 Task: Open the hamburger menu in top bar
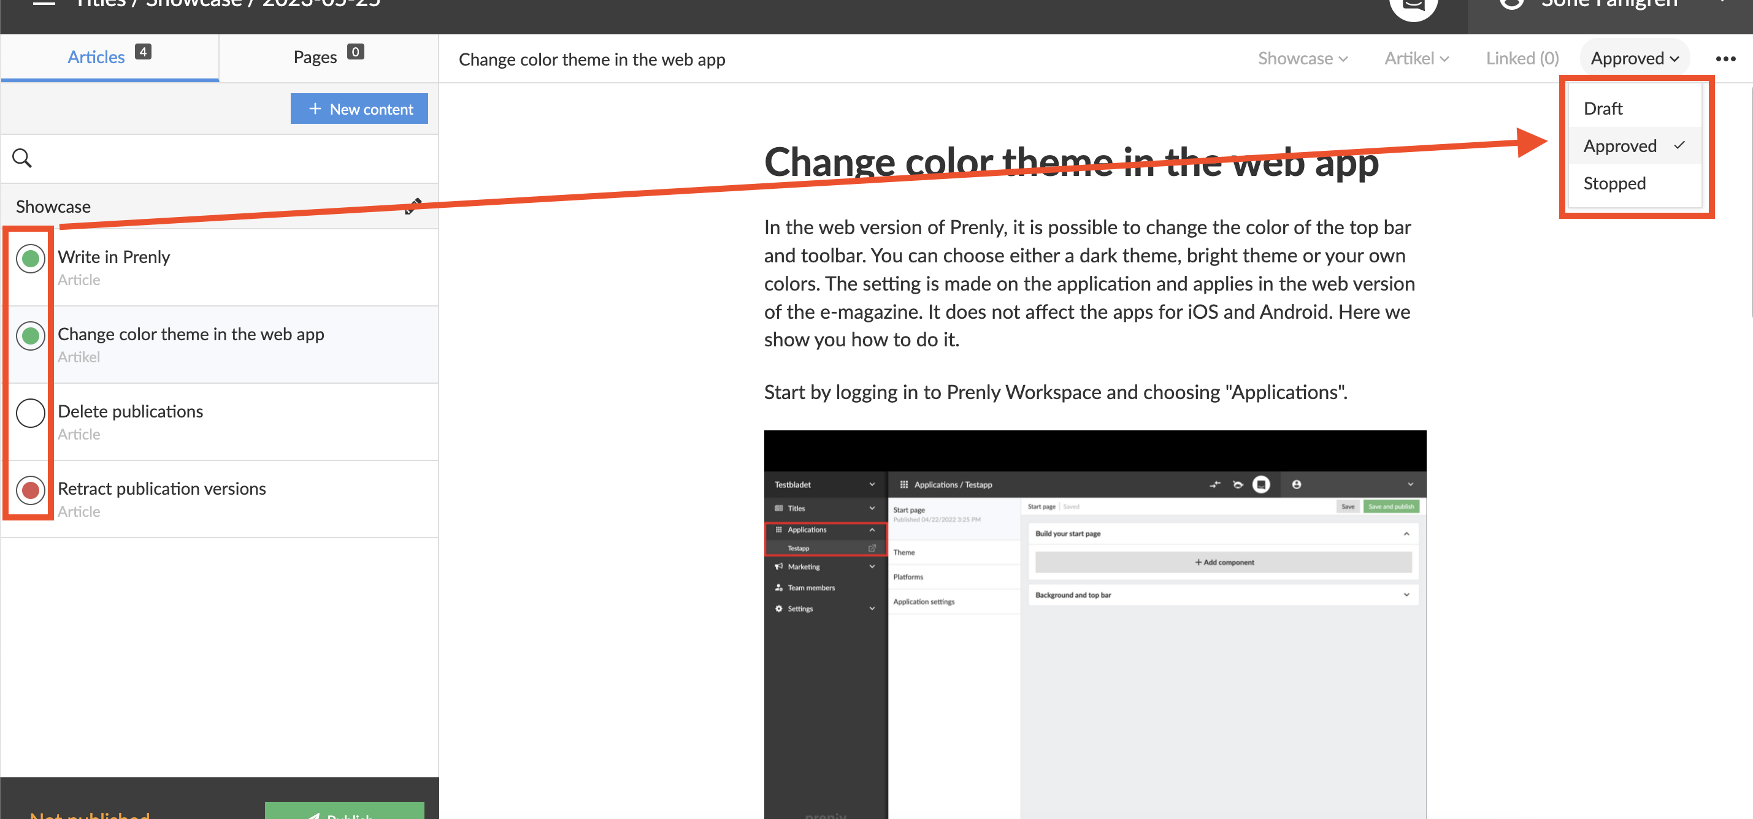point(44,4)
